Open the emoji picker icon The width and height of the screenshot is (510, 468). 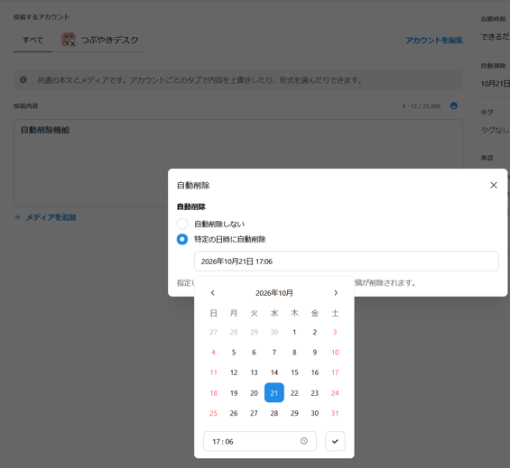(454, 106)
